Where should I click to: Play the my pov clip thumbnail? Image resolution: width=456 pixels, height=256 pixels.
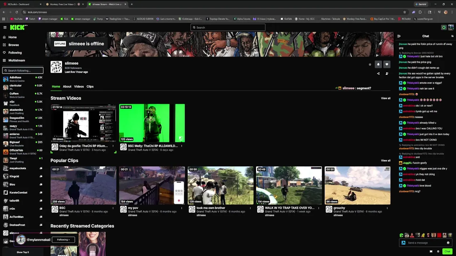(152, 186)
